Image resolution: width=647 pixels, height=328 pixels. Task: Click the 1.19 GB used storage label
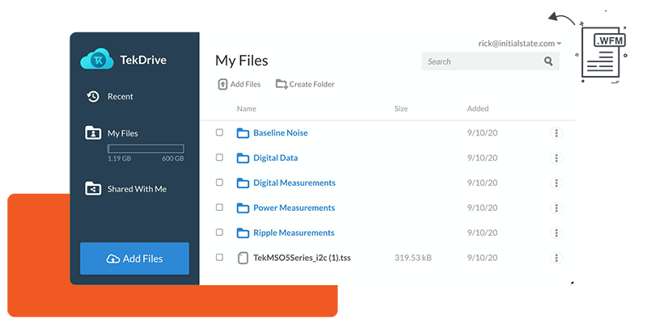coord(119,158)
